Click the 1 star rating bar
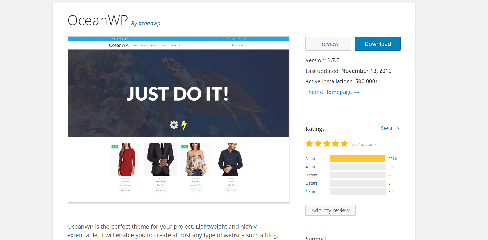 358,191
